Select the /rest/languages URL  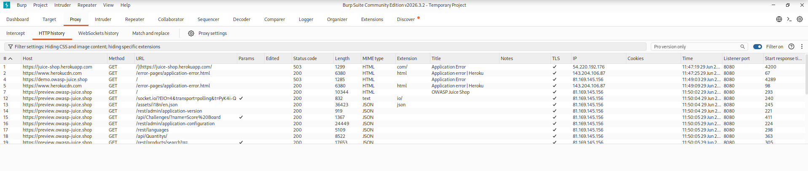(x=152, y=130)
